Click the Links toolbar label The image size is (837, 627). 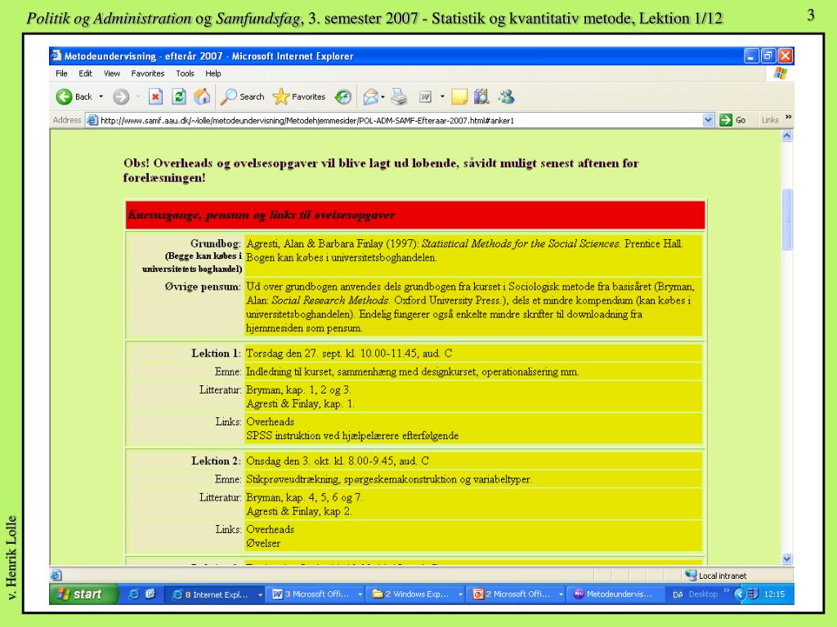point(770,121)
